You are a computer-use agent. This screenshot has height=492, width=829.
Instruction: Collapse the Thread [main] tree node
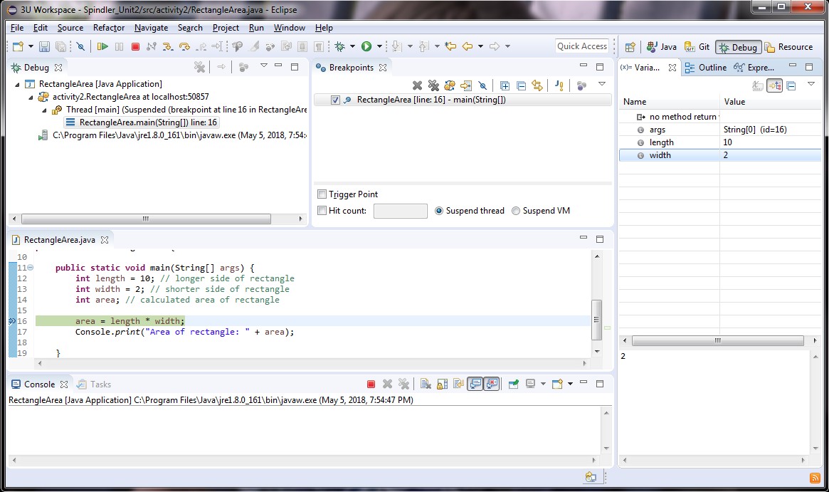tap(44, 110)
